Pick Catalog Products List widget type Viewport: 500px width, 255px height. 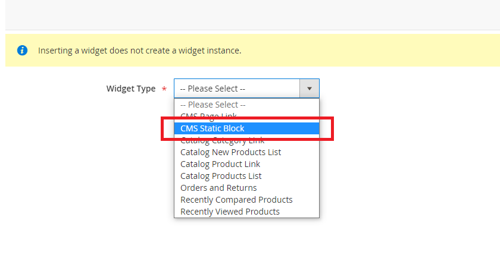point(221,176)
